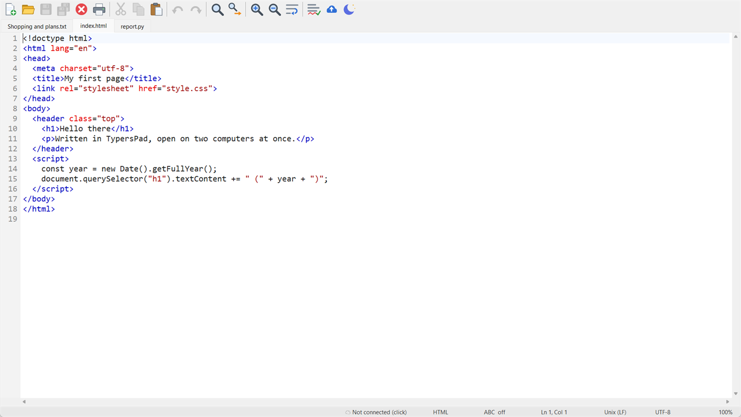Open Find and Replace with the magnifier-arrow icon
The image size is (741, 417).
click(x=235, y=10)
